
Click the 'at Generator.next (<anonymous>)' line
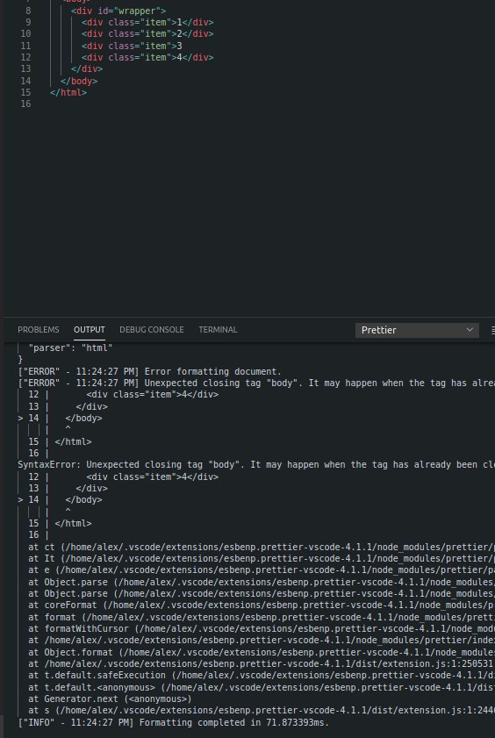pos(110,699)
